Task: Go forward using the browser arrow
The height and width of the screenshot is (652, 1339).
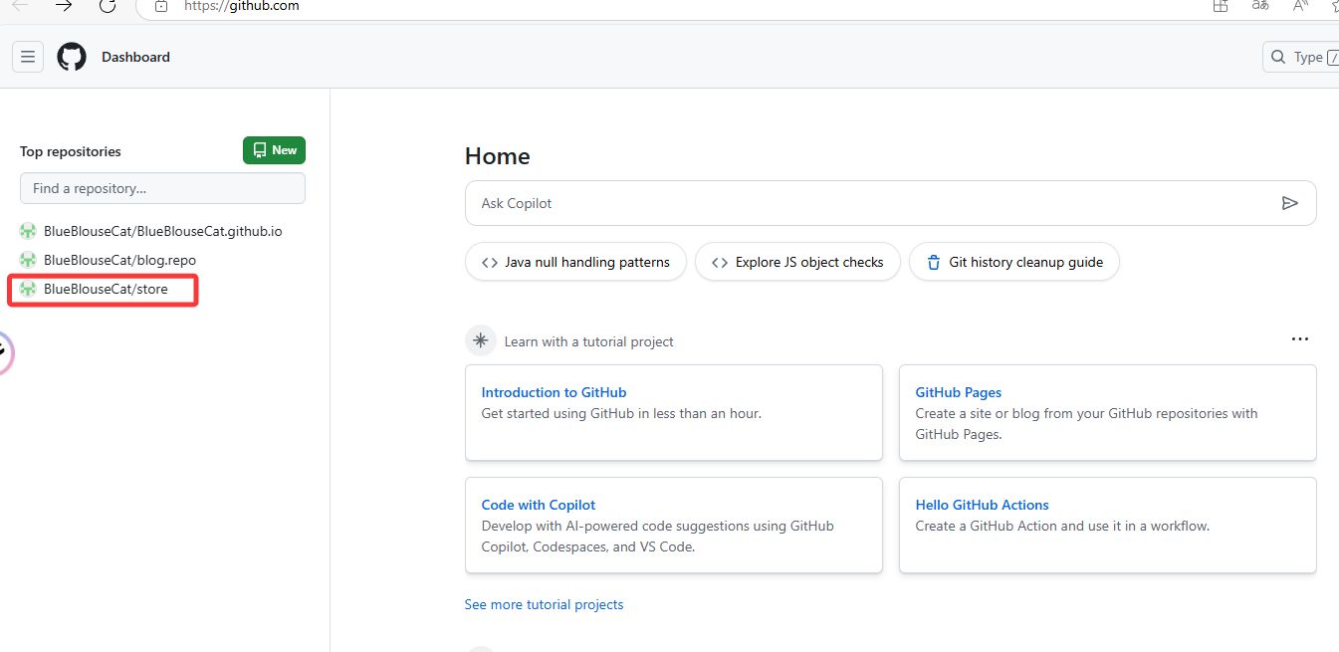Action: click(64, 6)
